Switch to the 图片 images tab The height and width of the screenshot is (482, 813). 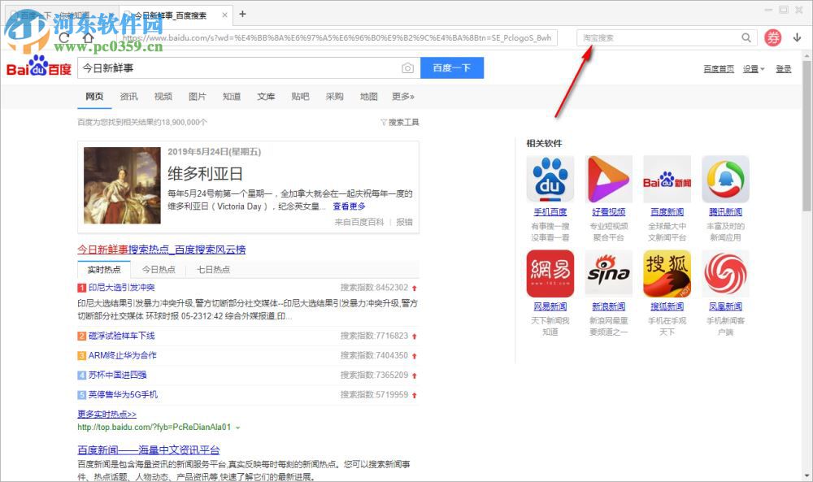click(198, 96)
